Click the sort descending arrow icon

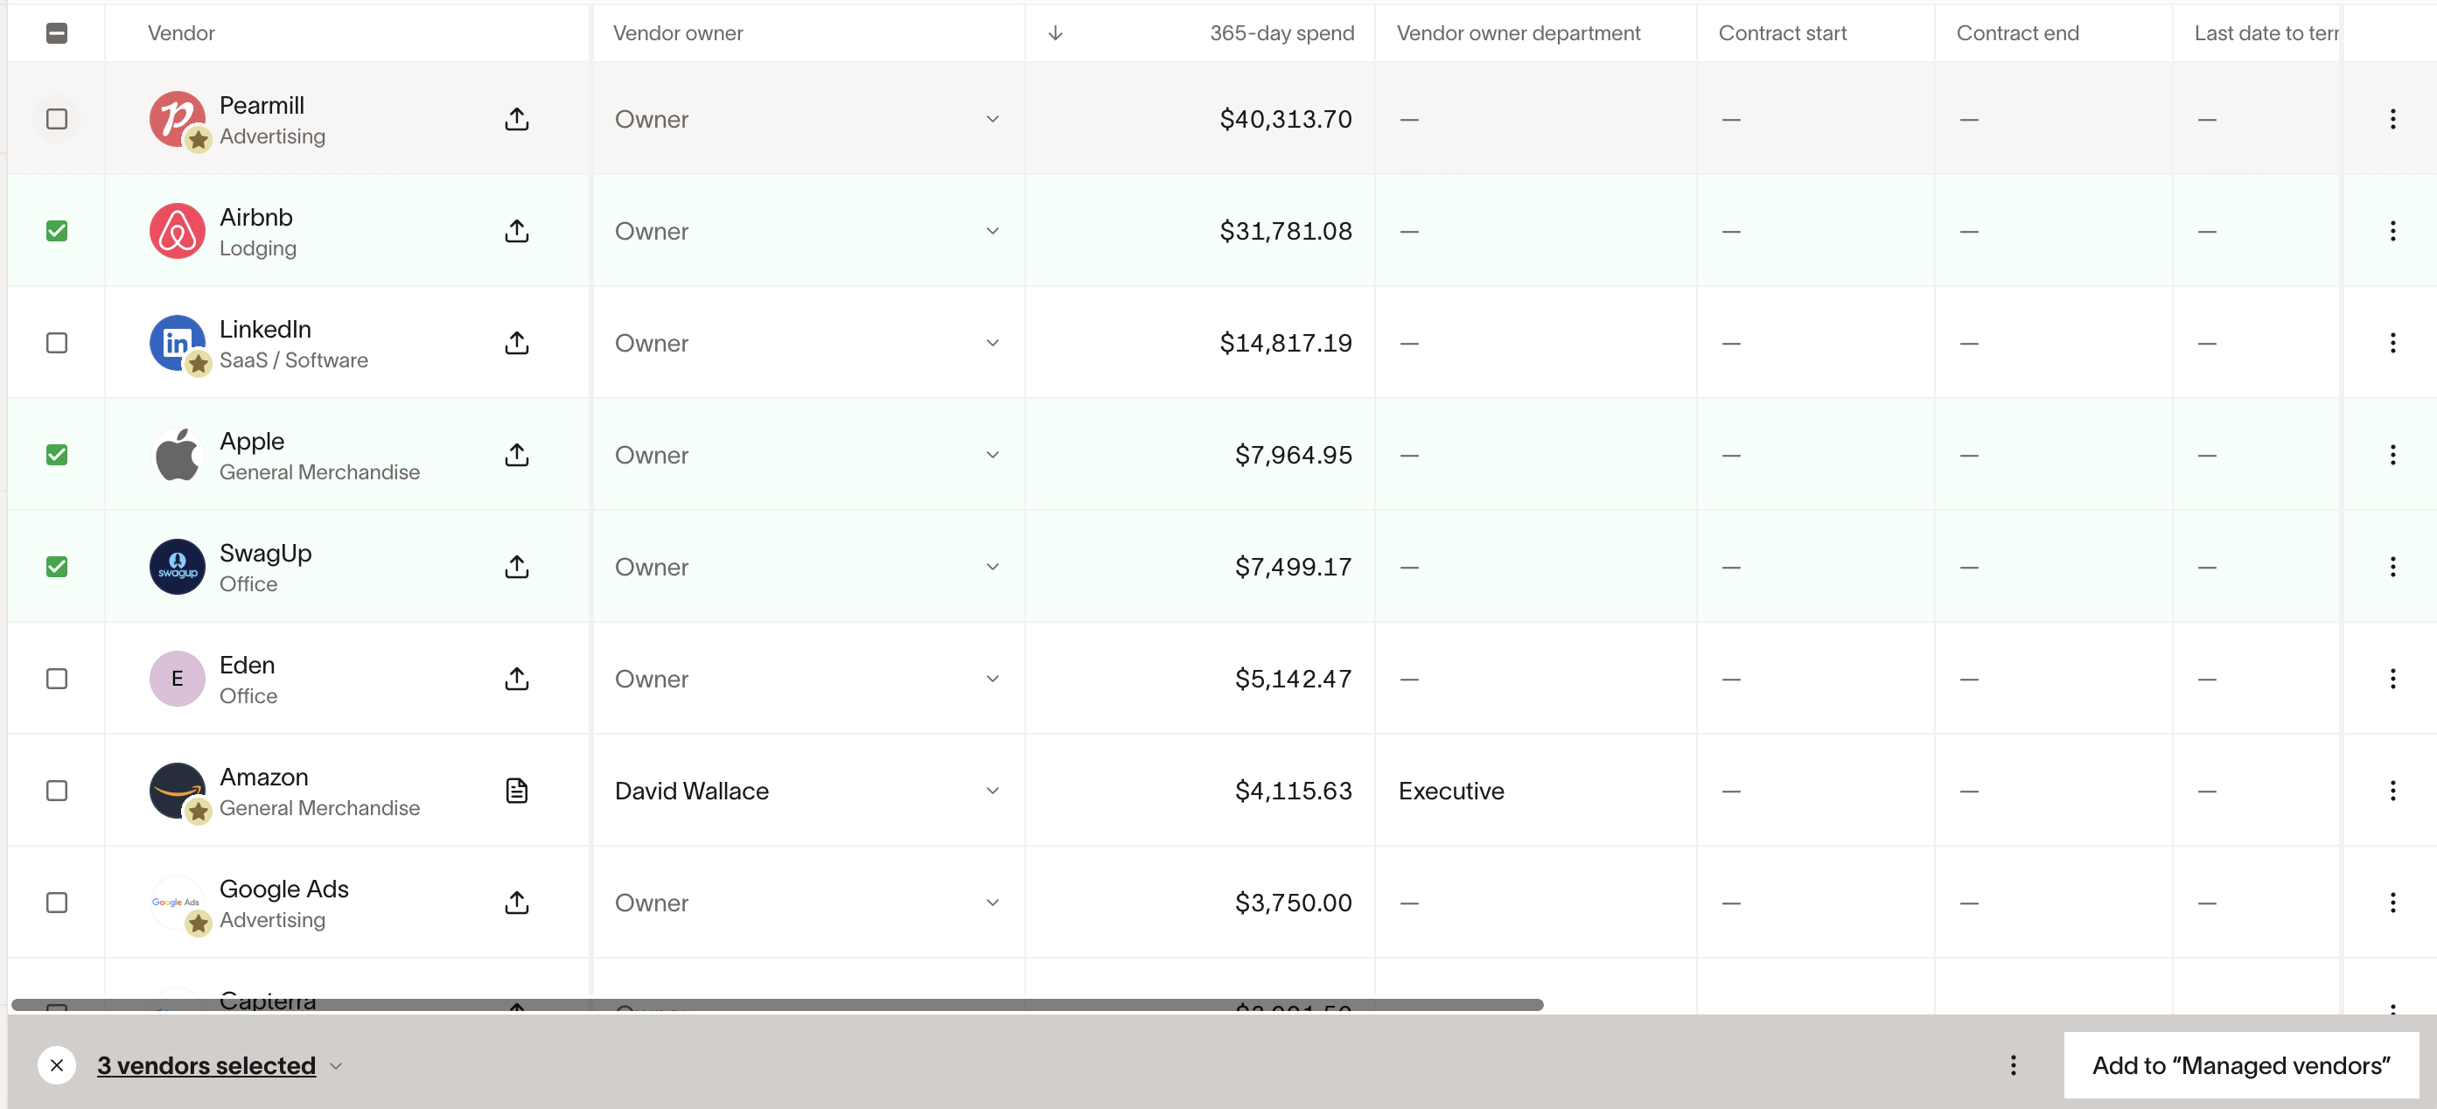(1056, 33)
